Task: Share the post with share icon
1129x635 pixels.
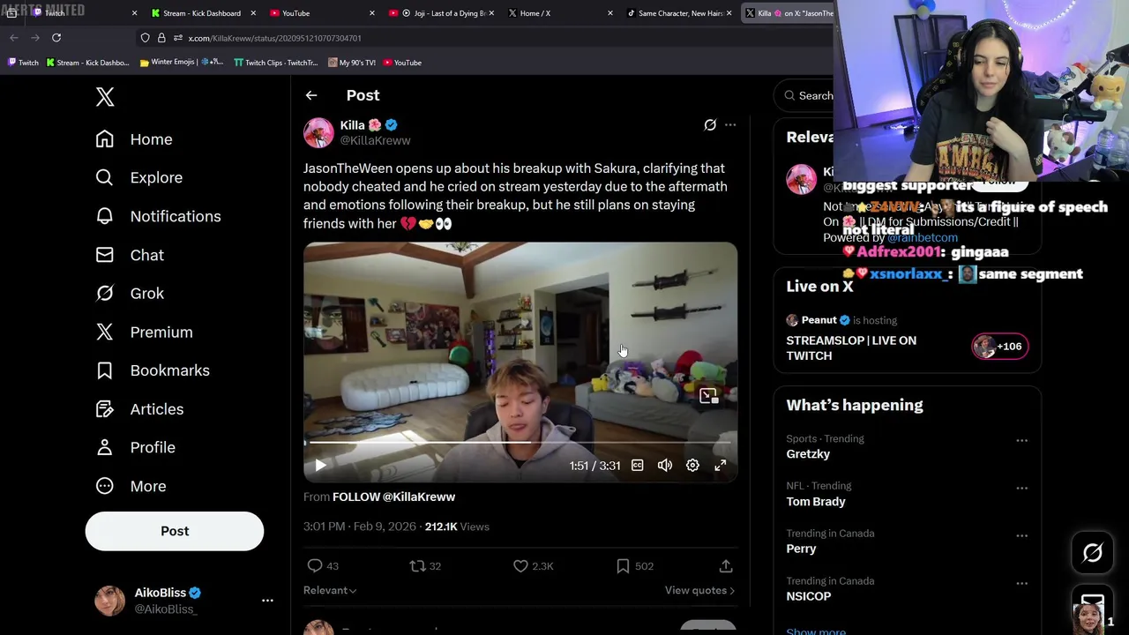Action: 726,566
